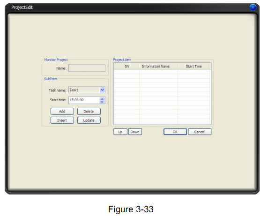The height and width of the screenshot is (216, 260).
Task: Decrease start time with down arrow
Action: (x=102, y=102)
